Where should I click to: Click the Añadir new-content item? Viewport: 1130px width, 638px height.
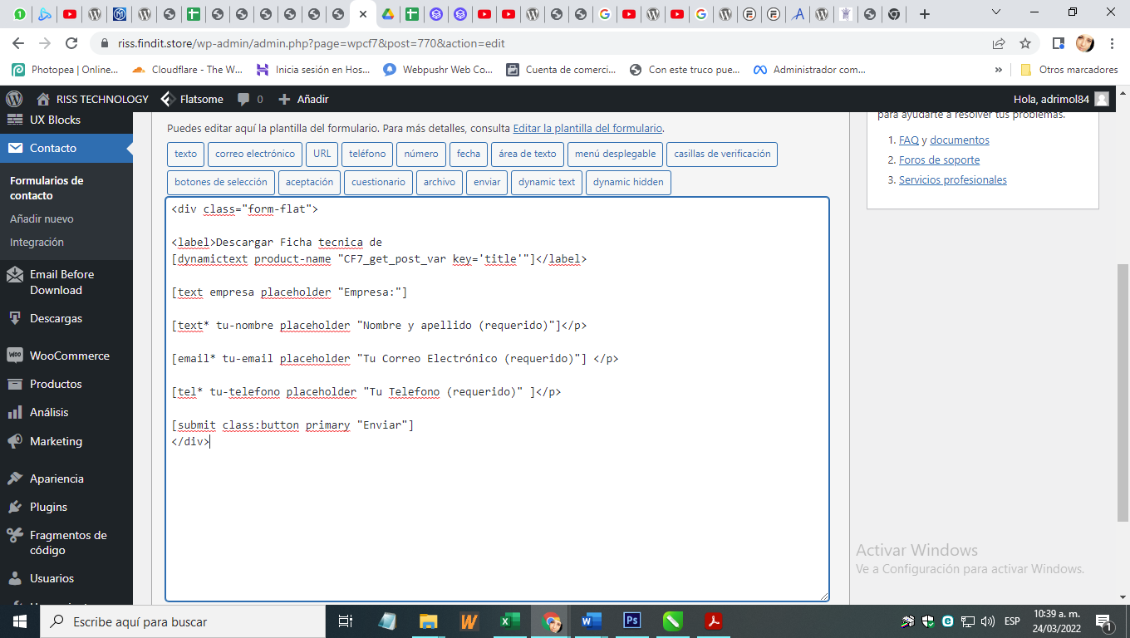coord(303,99)
